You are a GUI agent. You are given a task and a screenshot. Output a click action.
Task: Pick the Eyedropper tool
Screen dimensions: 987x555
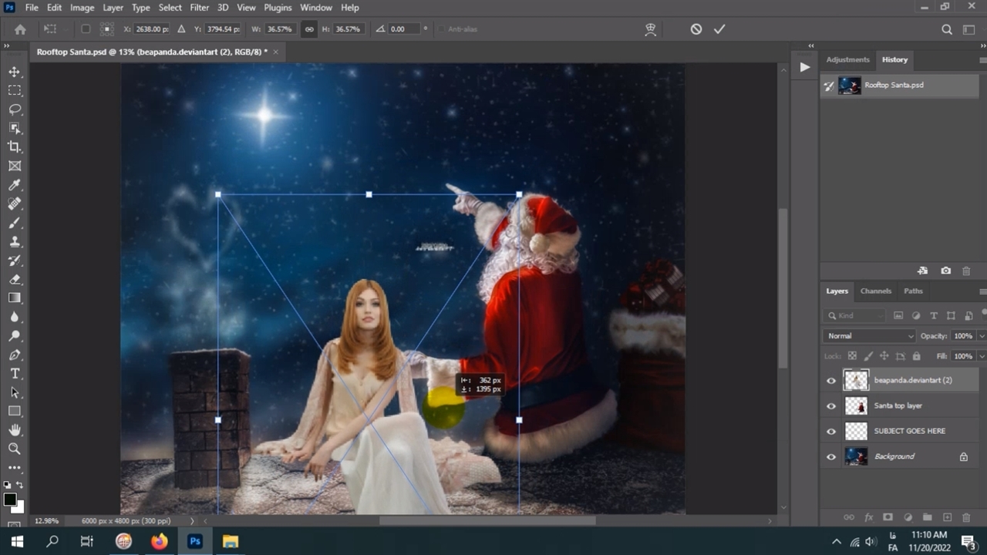[x=15, y=185]
